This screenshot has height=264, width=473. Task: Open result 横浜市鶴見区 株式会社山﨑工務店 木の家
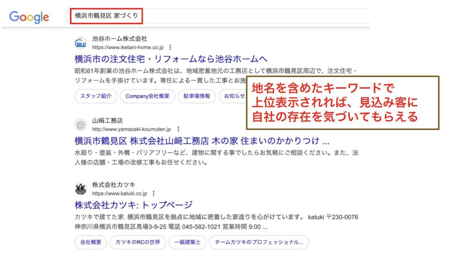coord(202,141)
